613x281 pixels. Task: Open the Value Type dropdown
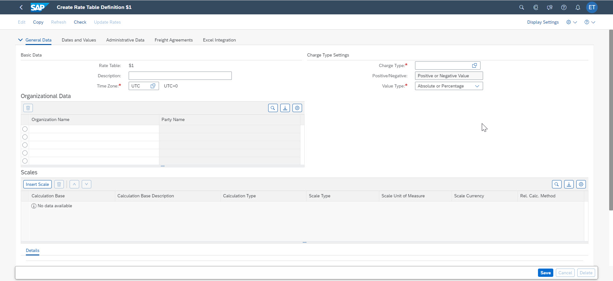[x=477, y=86]
